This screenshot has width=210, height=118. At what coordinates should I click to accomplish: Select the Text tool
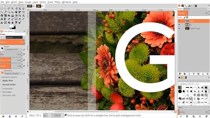tap(23, 15)
